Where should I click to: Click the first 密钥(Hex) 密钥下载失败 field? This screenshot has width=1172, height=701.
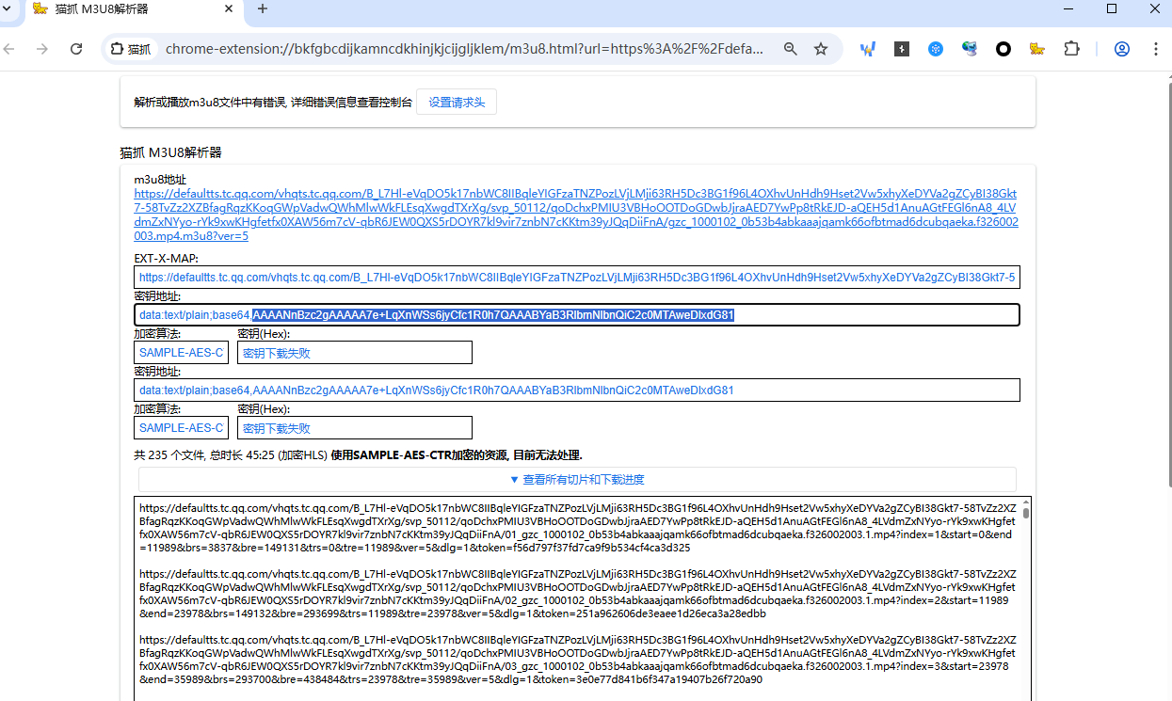click(355, 353)
